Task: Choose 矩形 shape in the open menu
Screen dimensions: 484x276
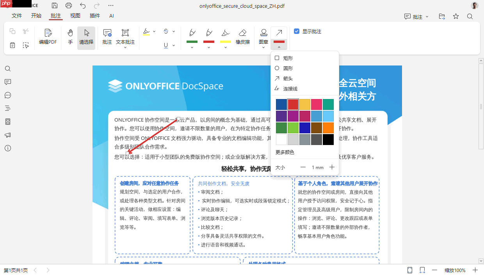Action: pos(289,58)
